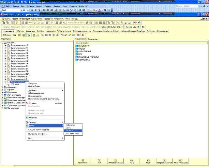Click the Наименование column header

tap(82, 42)
